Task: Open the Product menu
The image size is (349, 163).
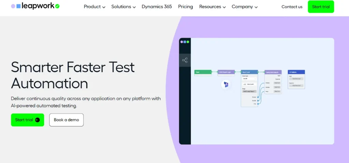Action: (95, 7)
